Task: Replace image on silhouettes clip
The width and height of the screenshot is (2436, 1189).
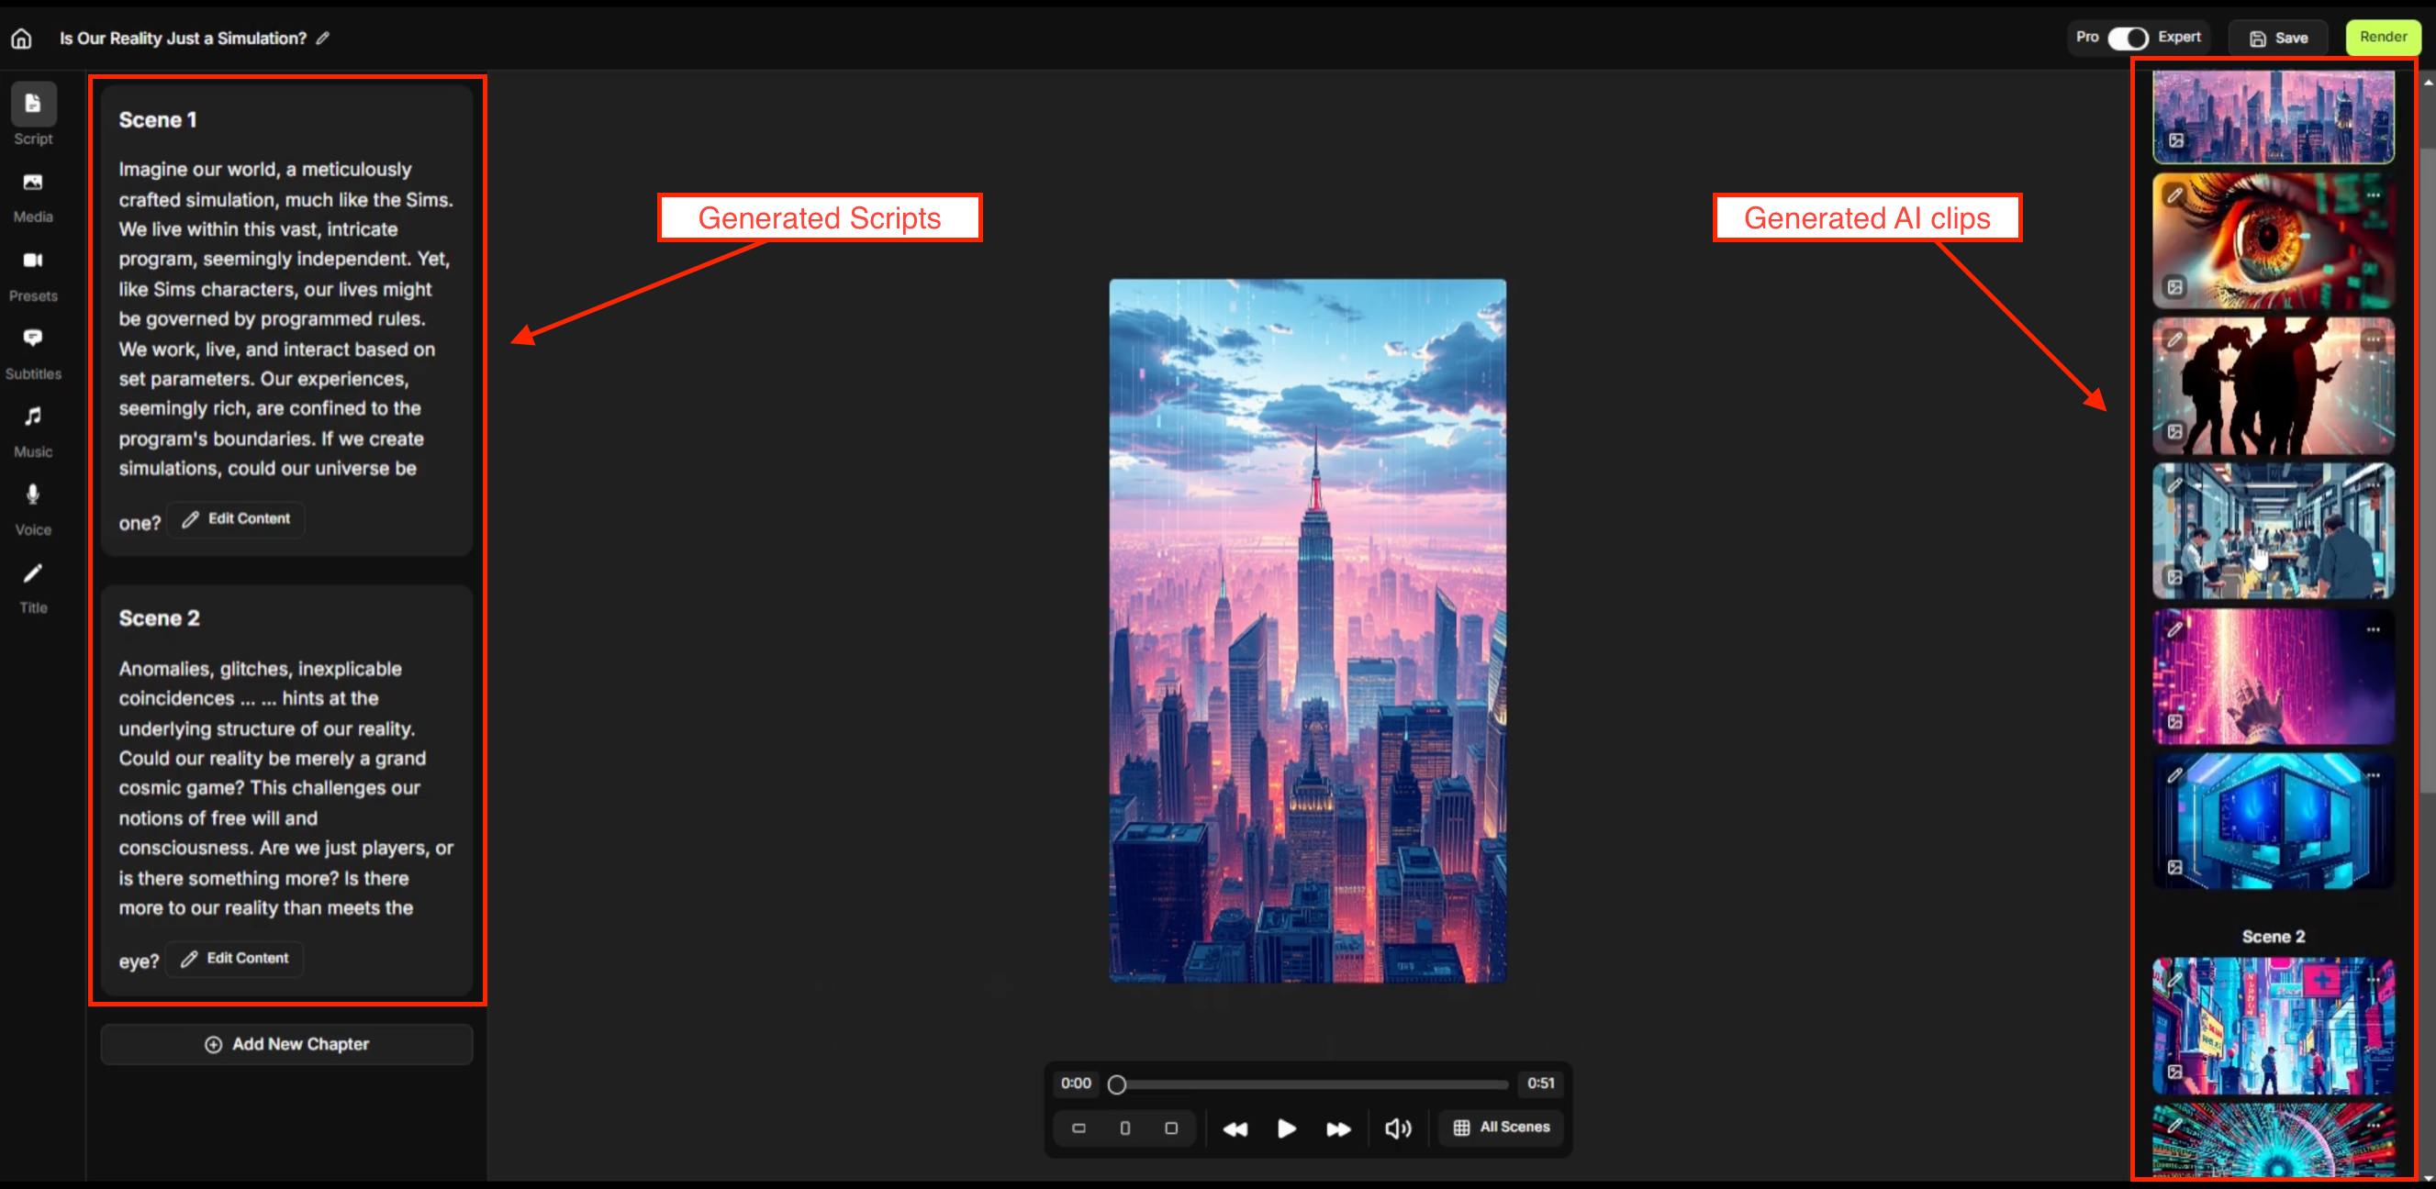Action: pyautogui.click(x=2175, y=431)
